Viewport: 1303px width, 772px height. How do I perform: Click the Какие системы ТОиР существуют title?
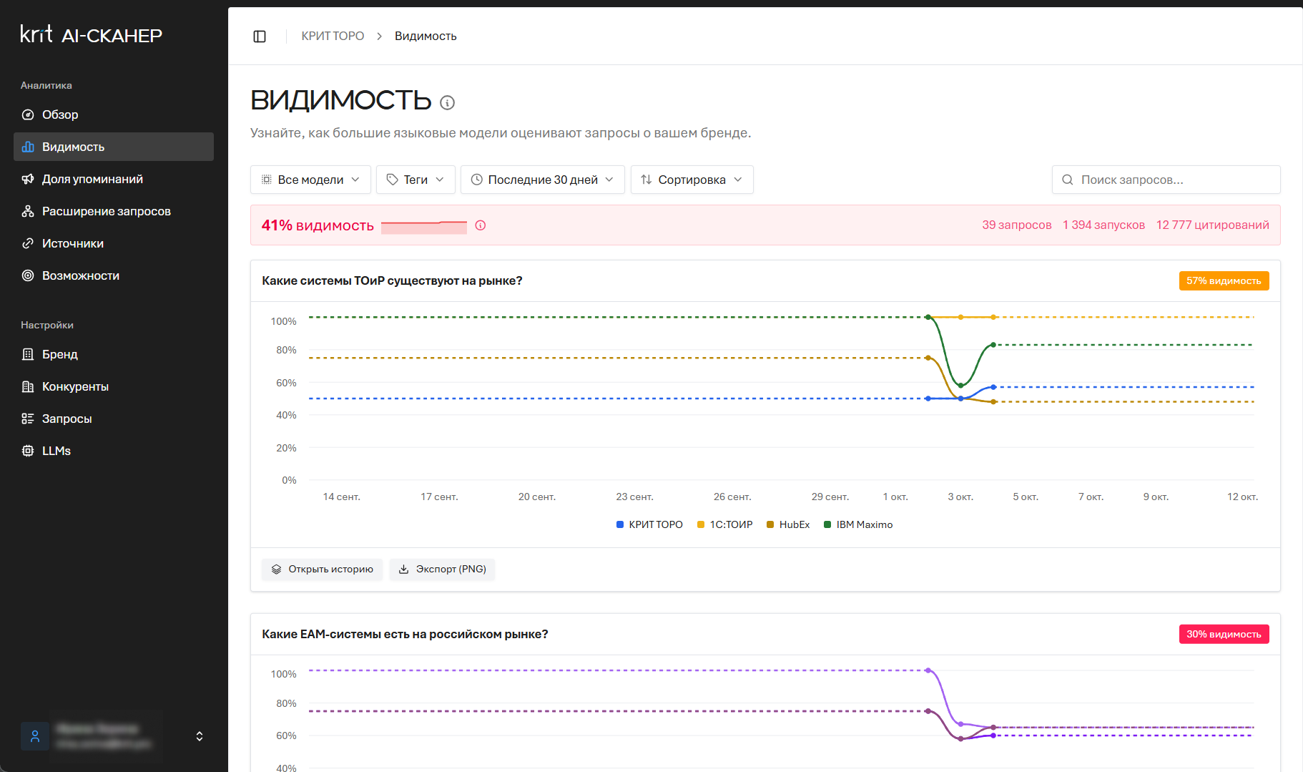point(392,281)
